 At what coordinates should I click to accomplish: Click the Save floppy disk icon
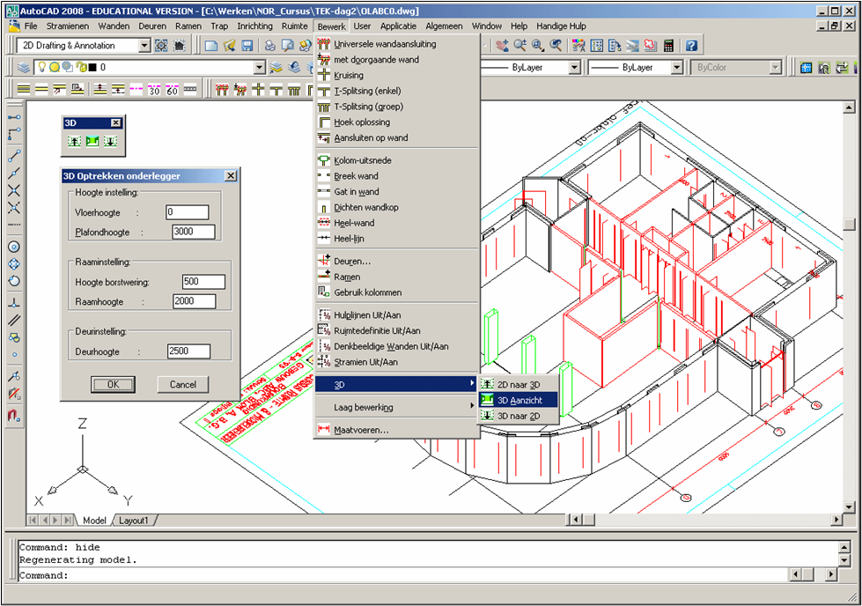(x=247, y=46)
